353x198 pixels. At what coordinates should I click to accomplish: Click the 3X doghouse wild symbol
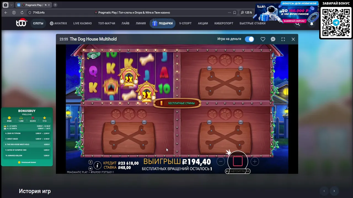pyautogui.click(x=147, y=92)
